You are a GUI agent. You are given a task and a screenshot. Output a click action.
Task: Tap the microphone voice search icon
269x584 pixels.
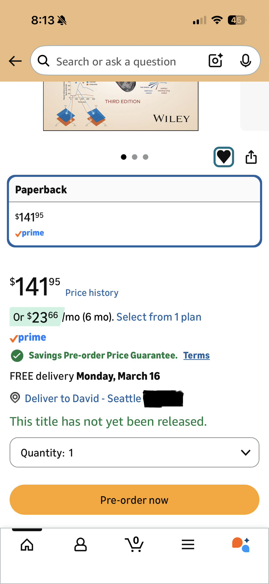(245, 60)
